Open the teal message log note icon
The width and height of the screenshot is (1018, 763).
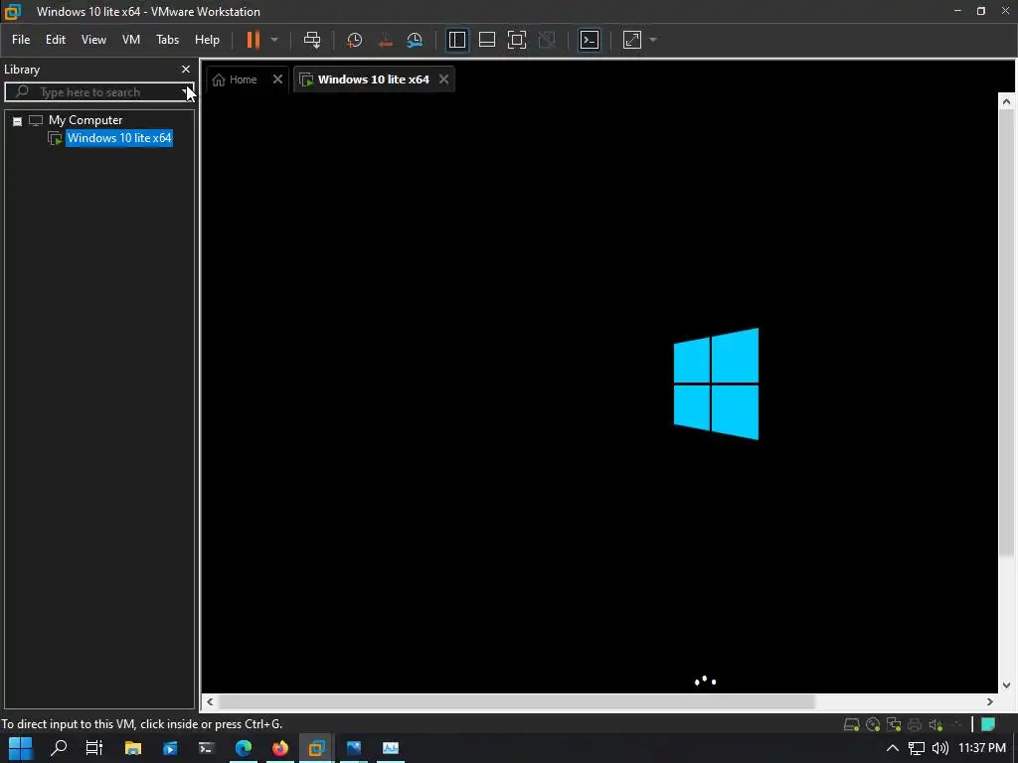[988, 724]
